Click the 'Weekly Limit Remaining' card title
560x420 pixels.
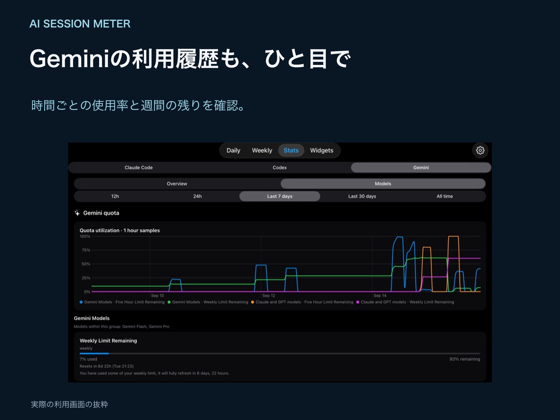(x=108, y=340)
